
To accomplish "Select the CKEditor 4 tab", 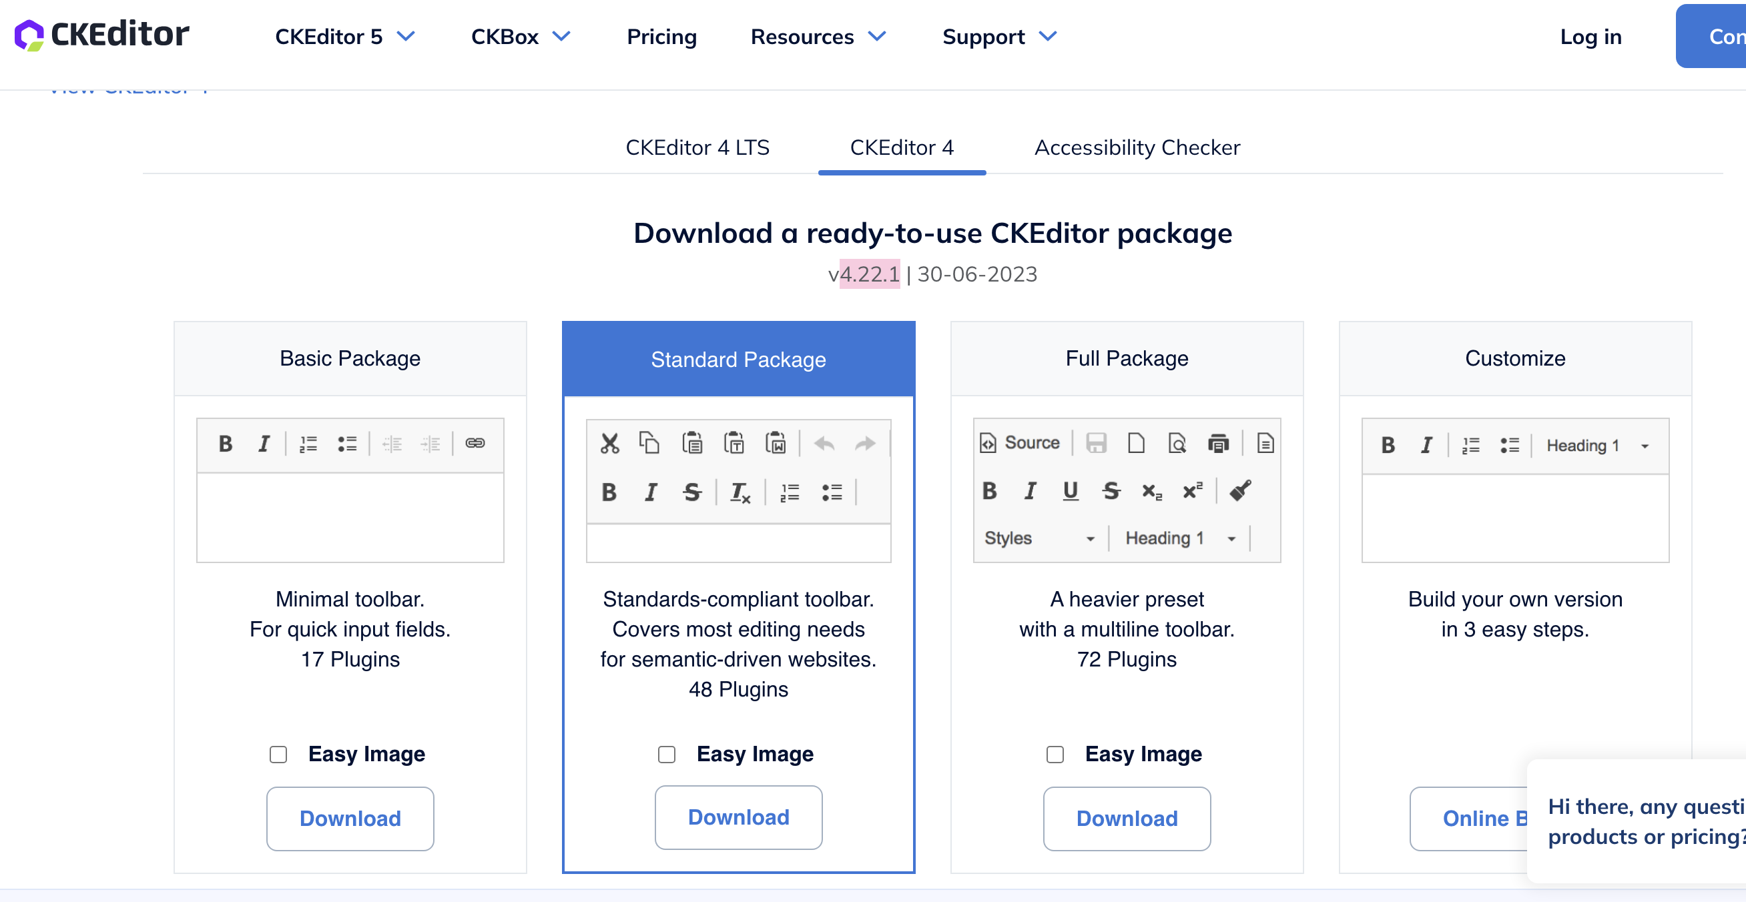I will pyautogui.click(x=902, y=147).
